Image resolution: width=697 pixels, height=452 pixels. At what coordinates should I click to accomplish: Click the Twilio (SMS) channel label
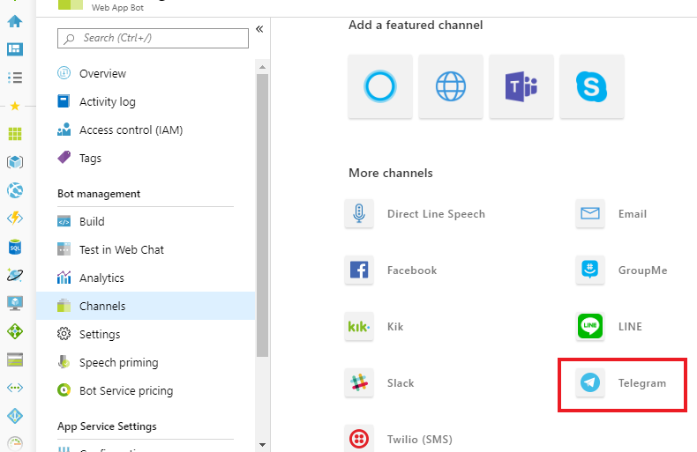pyautogui.click(x=420, y=439)
